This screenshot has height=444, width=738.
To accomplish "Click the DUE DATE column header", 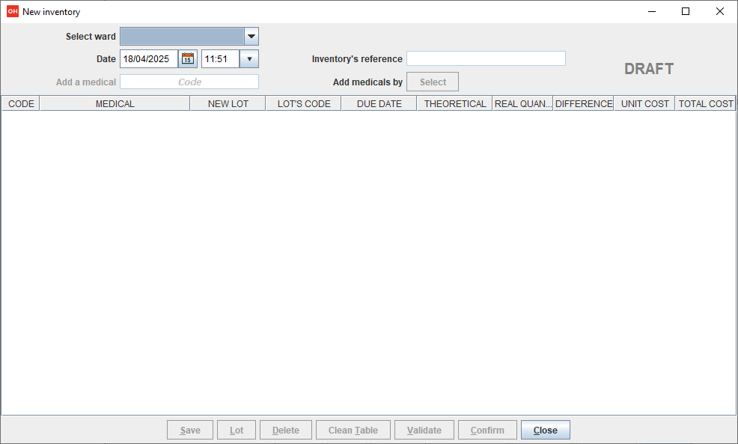I will pos(379,104).
